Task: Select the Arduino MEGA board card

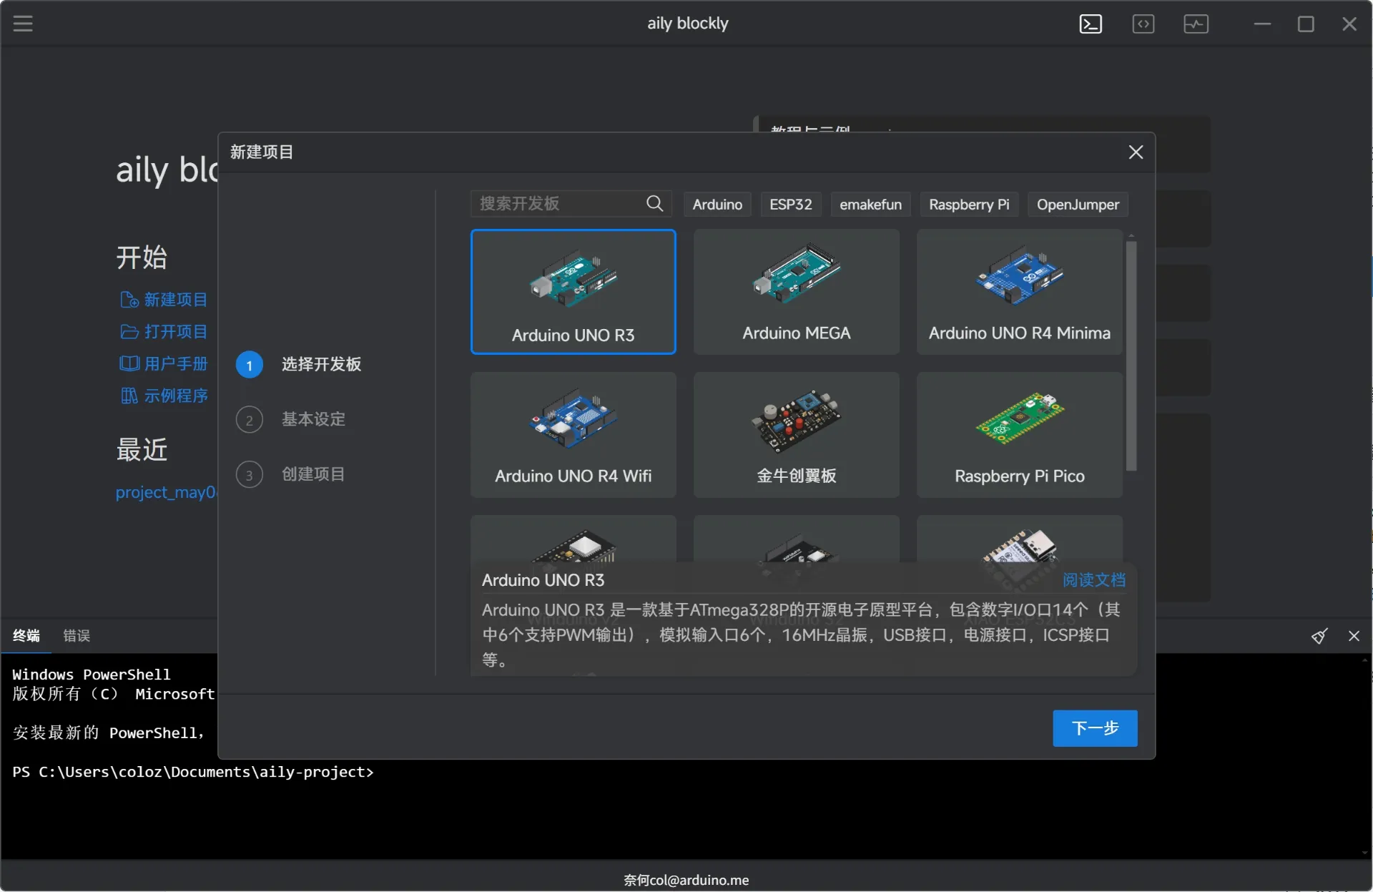Action: (x=796, y=292)
